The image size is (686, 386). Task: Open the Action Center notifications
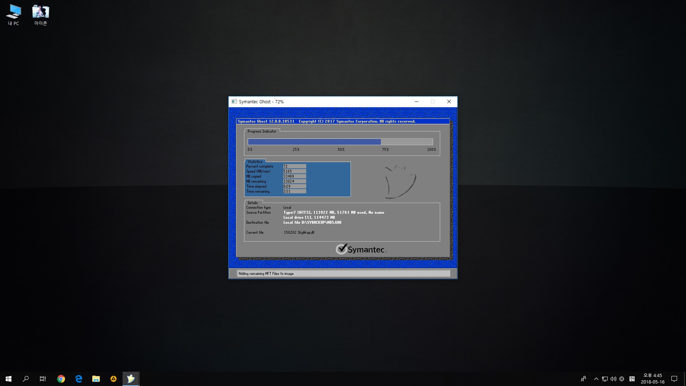674,379
